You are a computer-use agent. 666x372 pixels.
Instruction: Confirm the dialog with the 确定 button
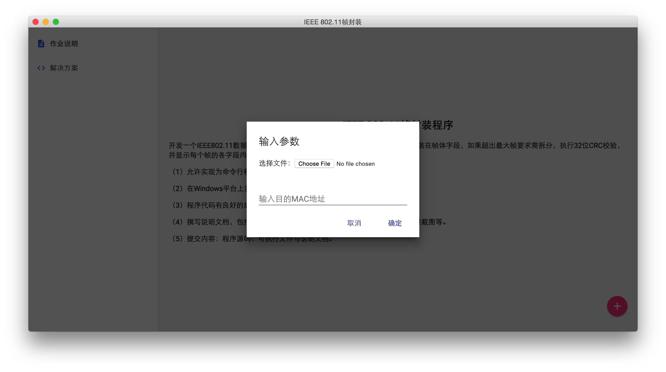click(394, 223)
